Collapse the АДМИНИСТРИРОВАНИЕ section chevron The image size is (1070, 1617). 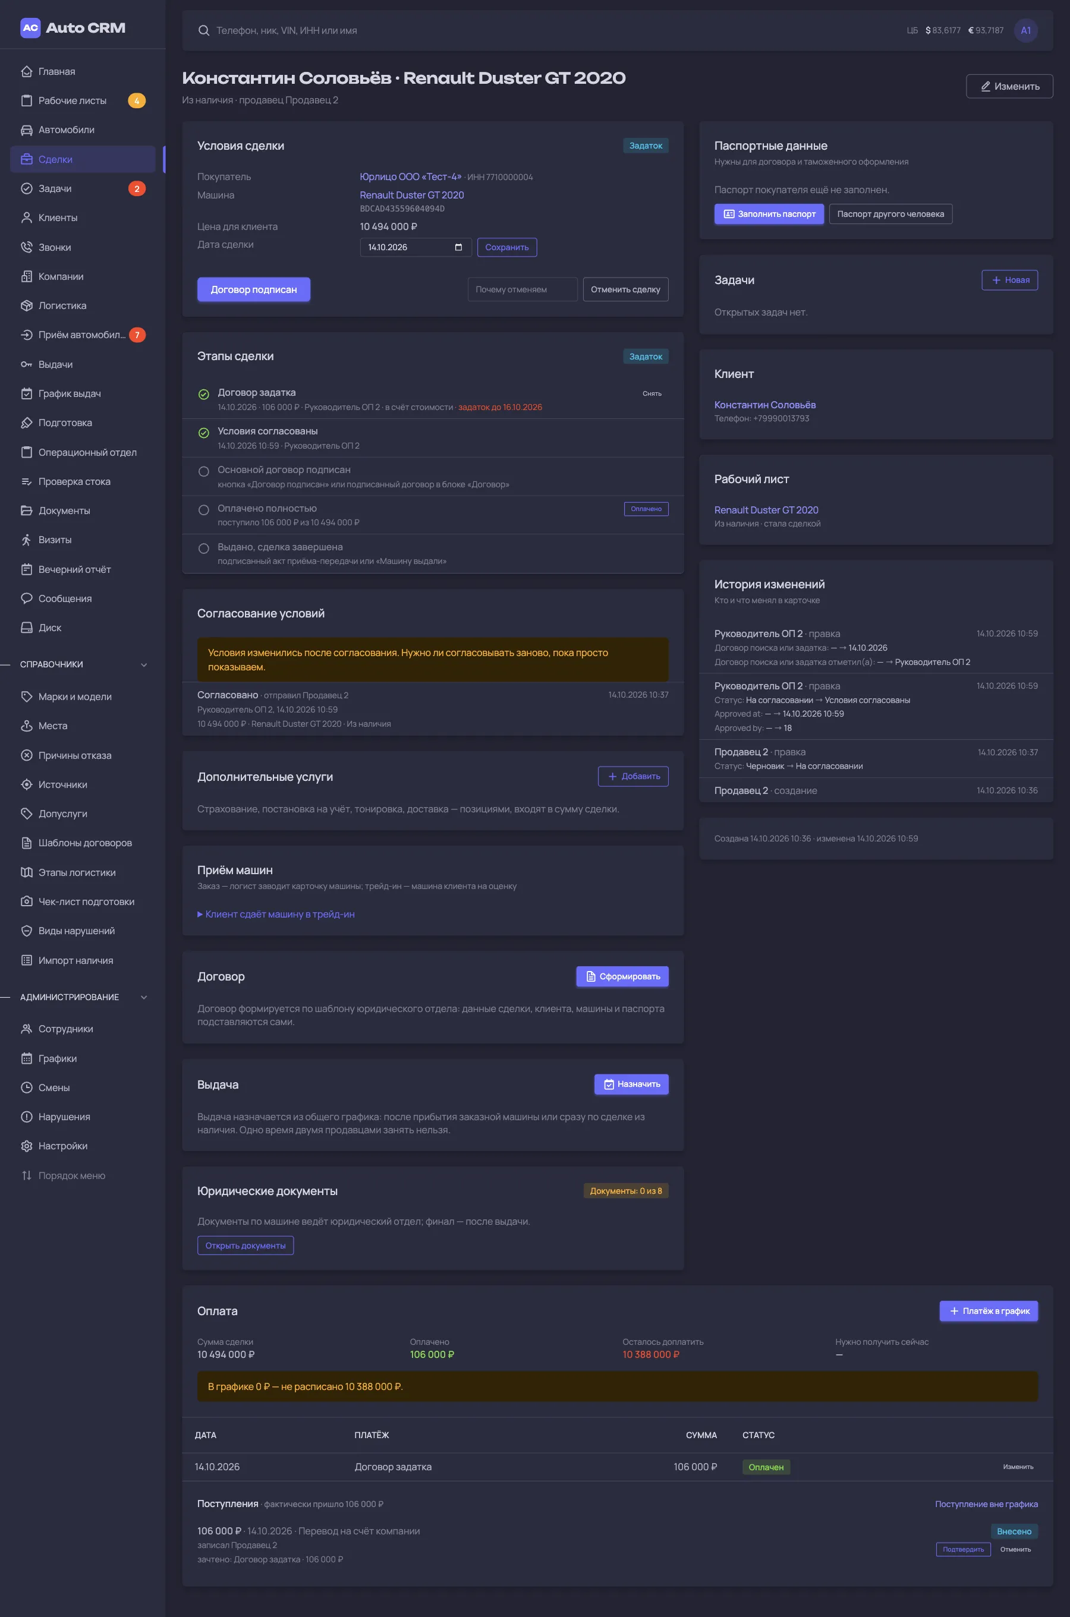point(144,997)
